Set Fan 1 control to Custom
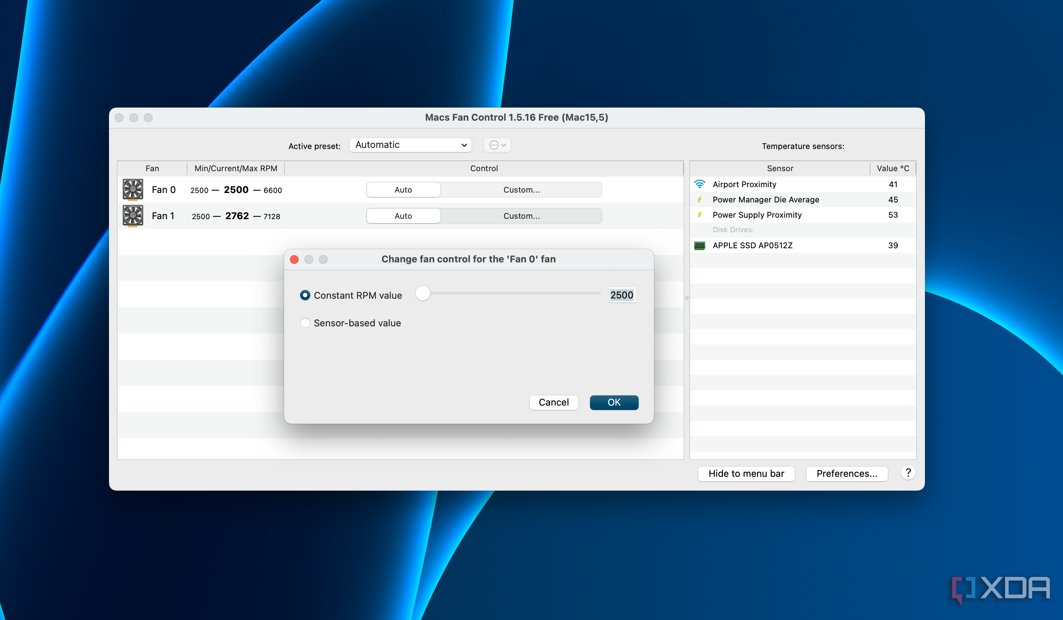The image size is (1063, 620). tap(521, 216)
